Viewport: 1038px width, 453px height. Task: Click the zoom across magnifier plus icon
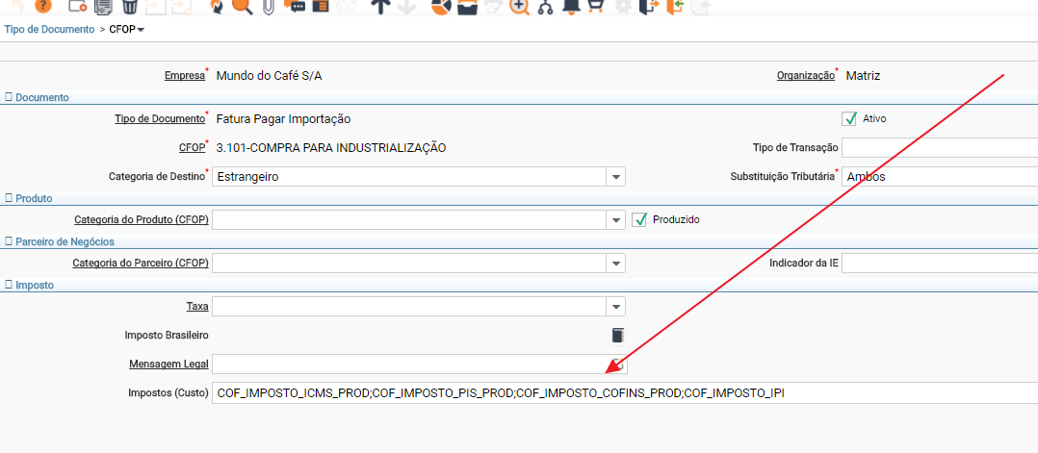click(x=520, y=6)
